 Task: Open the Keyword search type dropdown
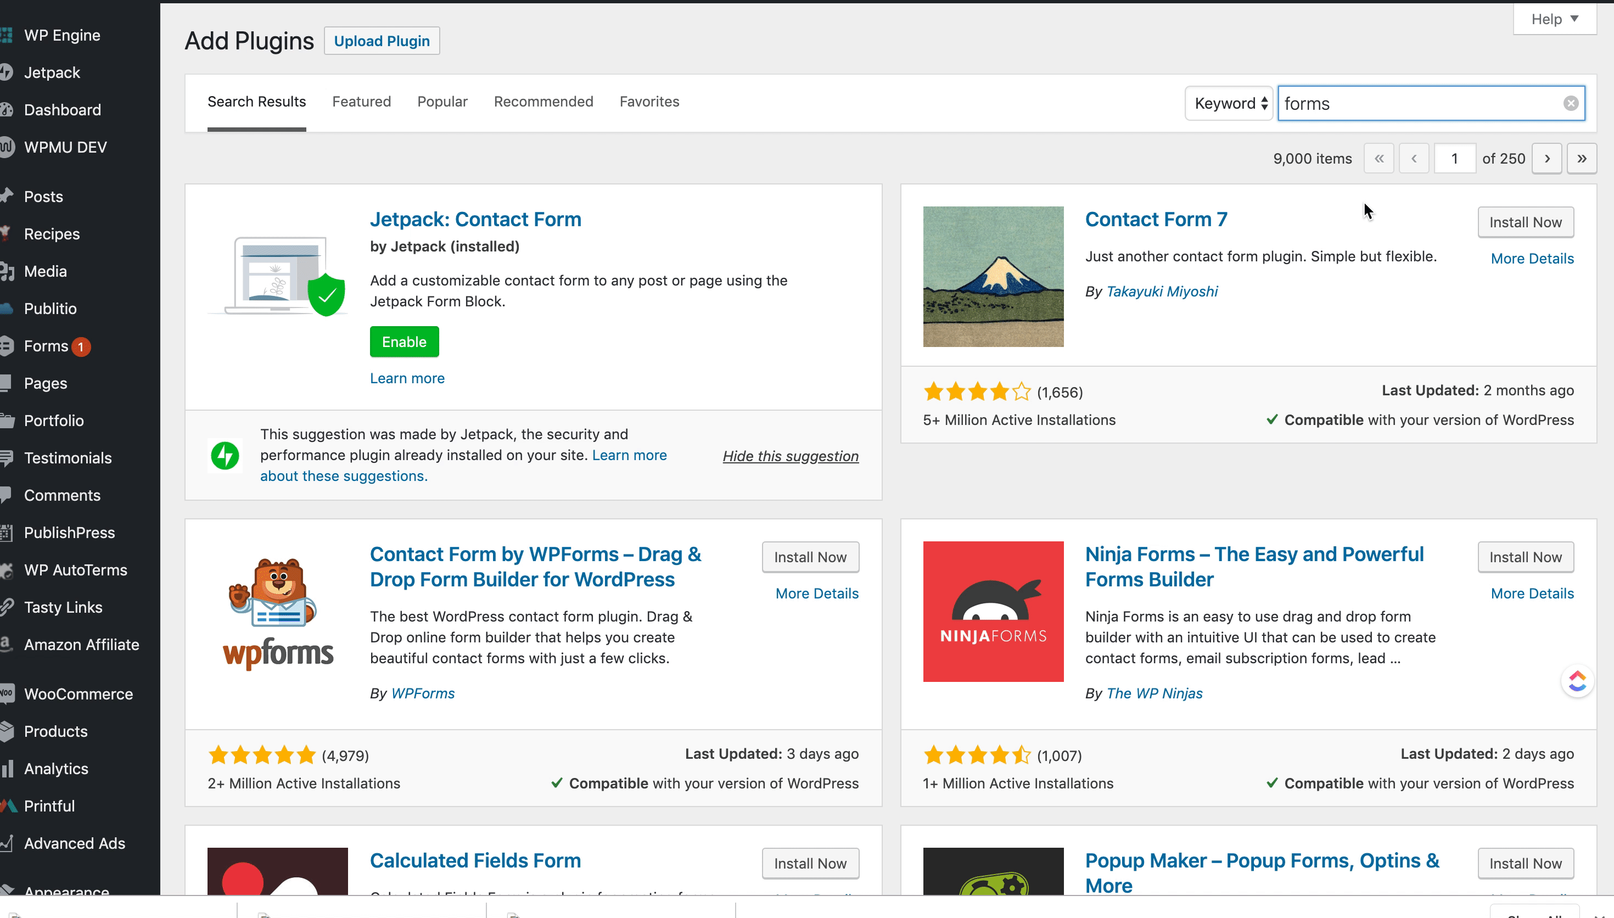tap(1229, 103)
